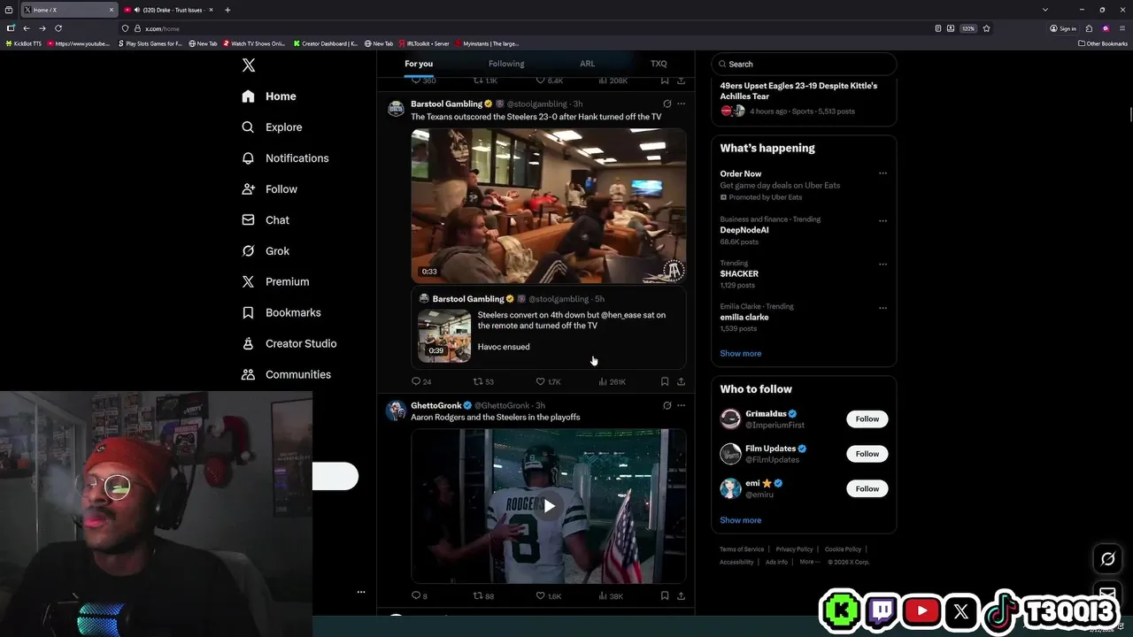Open more options on Barstool Gambling post
Viewport: 1133px width, 637px height.
(x=681, y=104)
